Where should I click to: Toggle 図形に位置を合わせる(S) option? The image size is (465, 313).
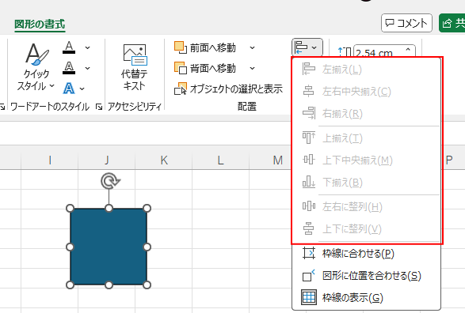tap(366, 276)
